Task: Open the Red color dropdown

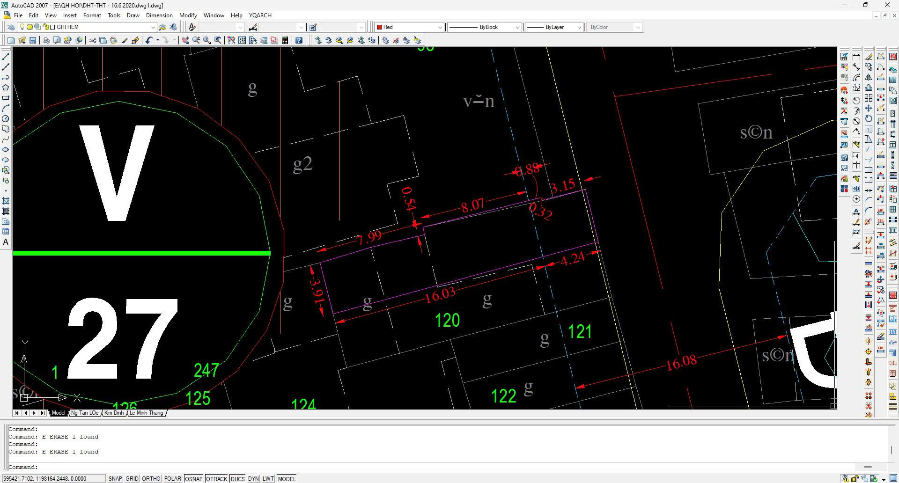Action: point(440,27)
